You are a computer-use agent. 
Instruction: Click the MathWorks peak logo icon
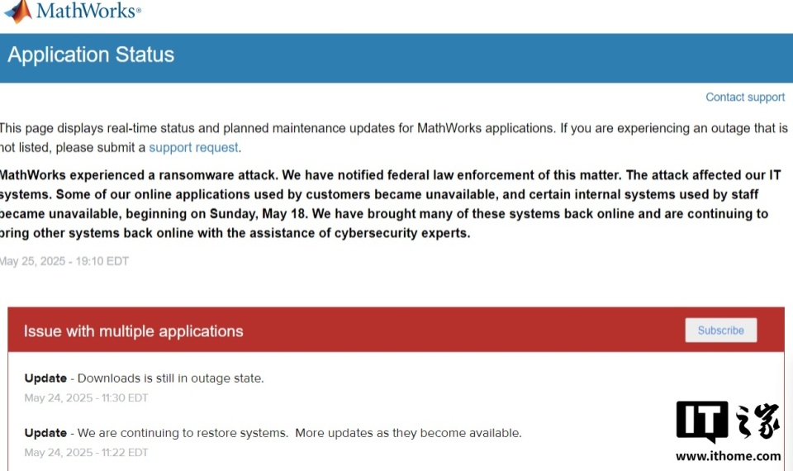click(x=19, y=11)
